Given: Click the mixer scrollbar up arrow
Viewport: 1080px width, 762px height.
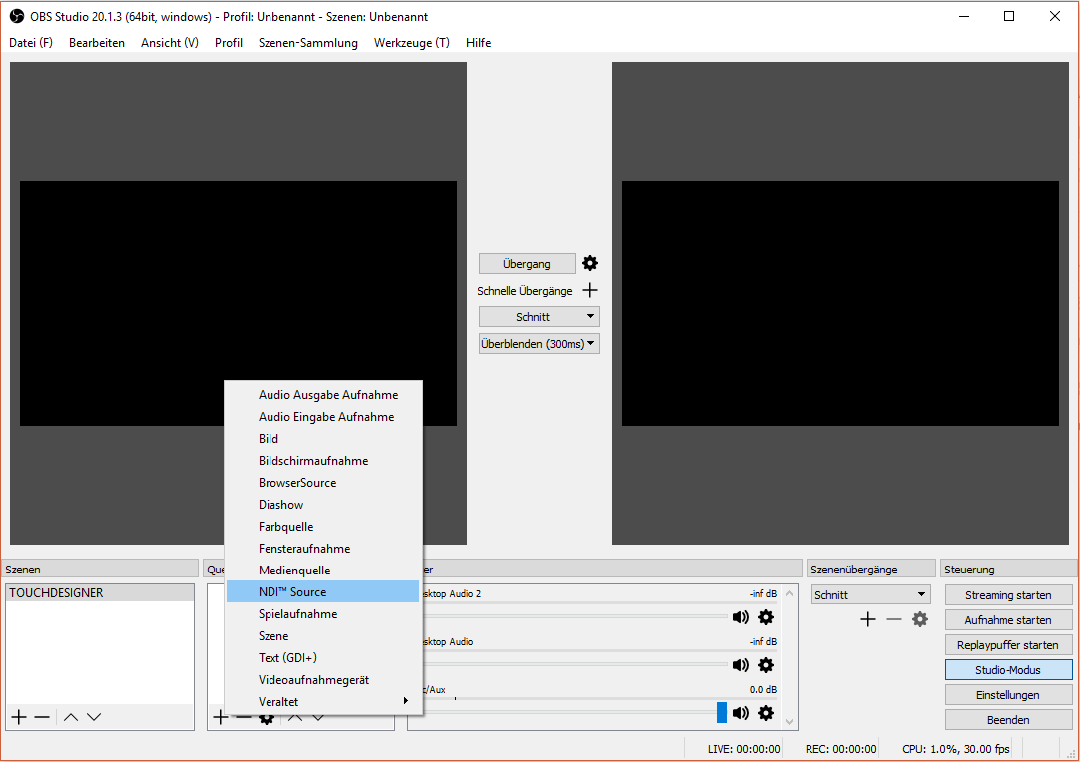Looking at the screenshot, I should click(x=790, y=593).
